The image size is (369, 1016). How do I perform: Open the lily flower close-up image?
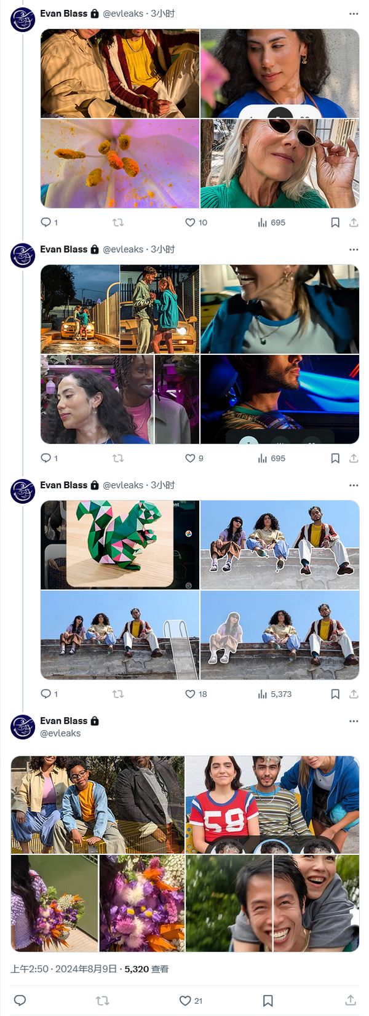(x=120, y=164)
